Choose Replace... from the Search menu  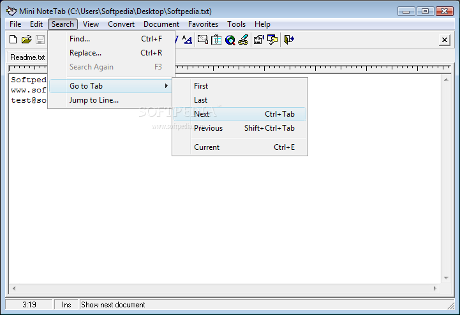point(112,53)
